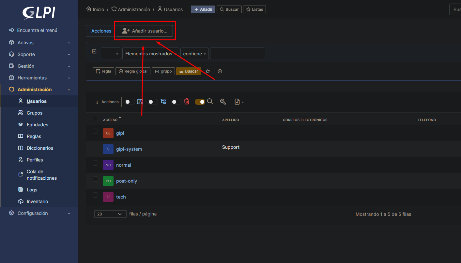
Task: Expand the Configuración menu chevron
Action: click(69, 213)
